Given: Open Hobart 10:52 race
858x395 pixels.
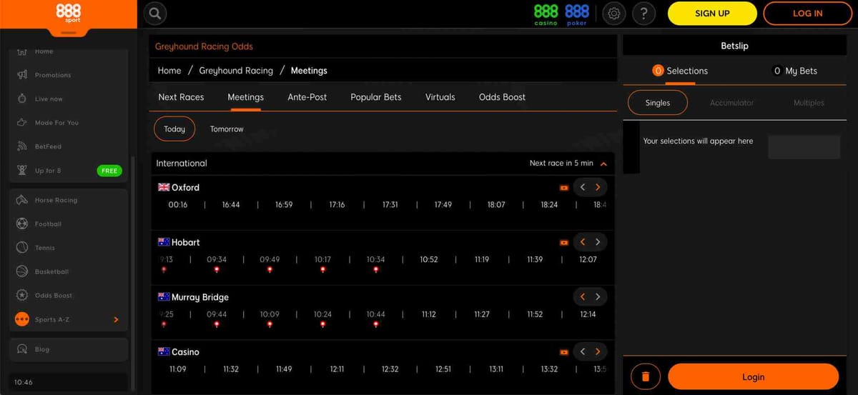Looking at the screenshot, I should (x=429, y=260).
